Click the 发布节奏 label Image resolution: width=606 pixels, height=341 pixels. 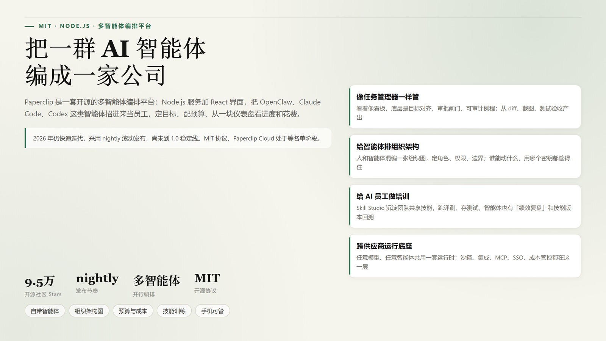[87, 291]
